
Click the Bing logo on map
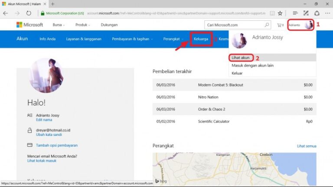pyautogui.click(x=161, y=181)
